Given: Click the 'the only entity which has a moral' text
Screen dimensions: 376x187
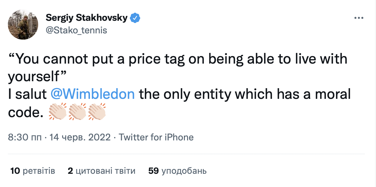Looking at the screenshot, I should coord(244,94).
